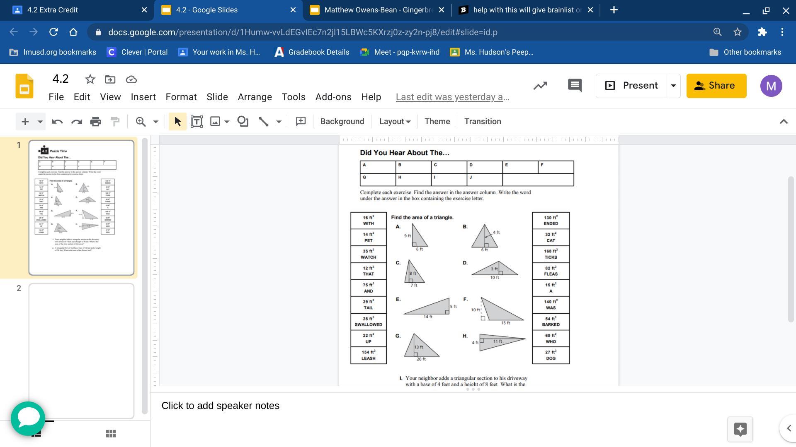Open the last edit history link

pos(452,97)
